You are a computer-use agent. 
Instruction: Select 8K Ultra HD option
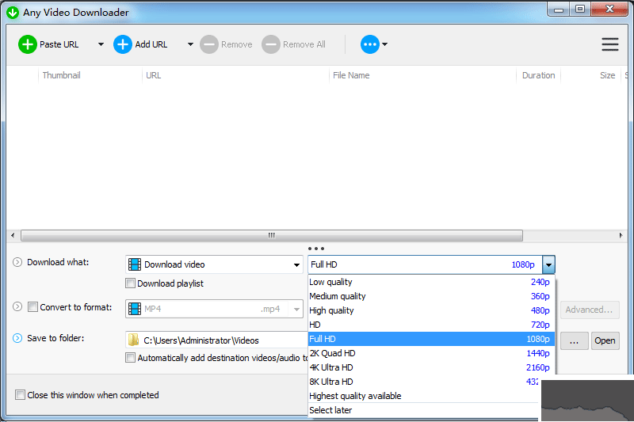[x=425, y=382]
